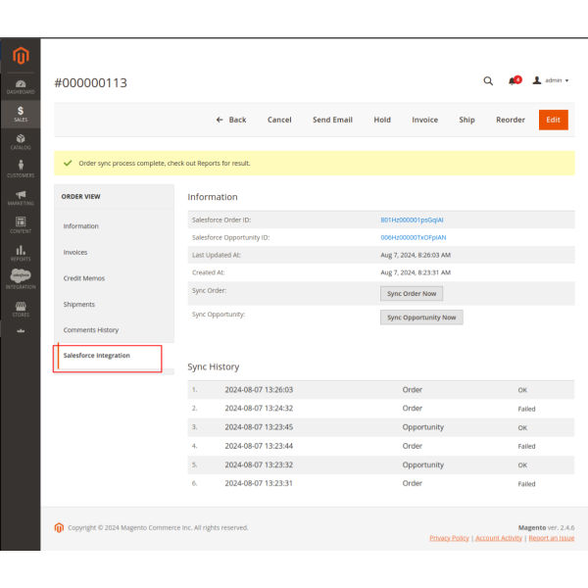Viewport: 588px width, 588px height.
Task: Open the Stores sidebar icon
Action: coord(21,309)
